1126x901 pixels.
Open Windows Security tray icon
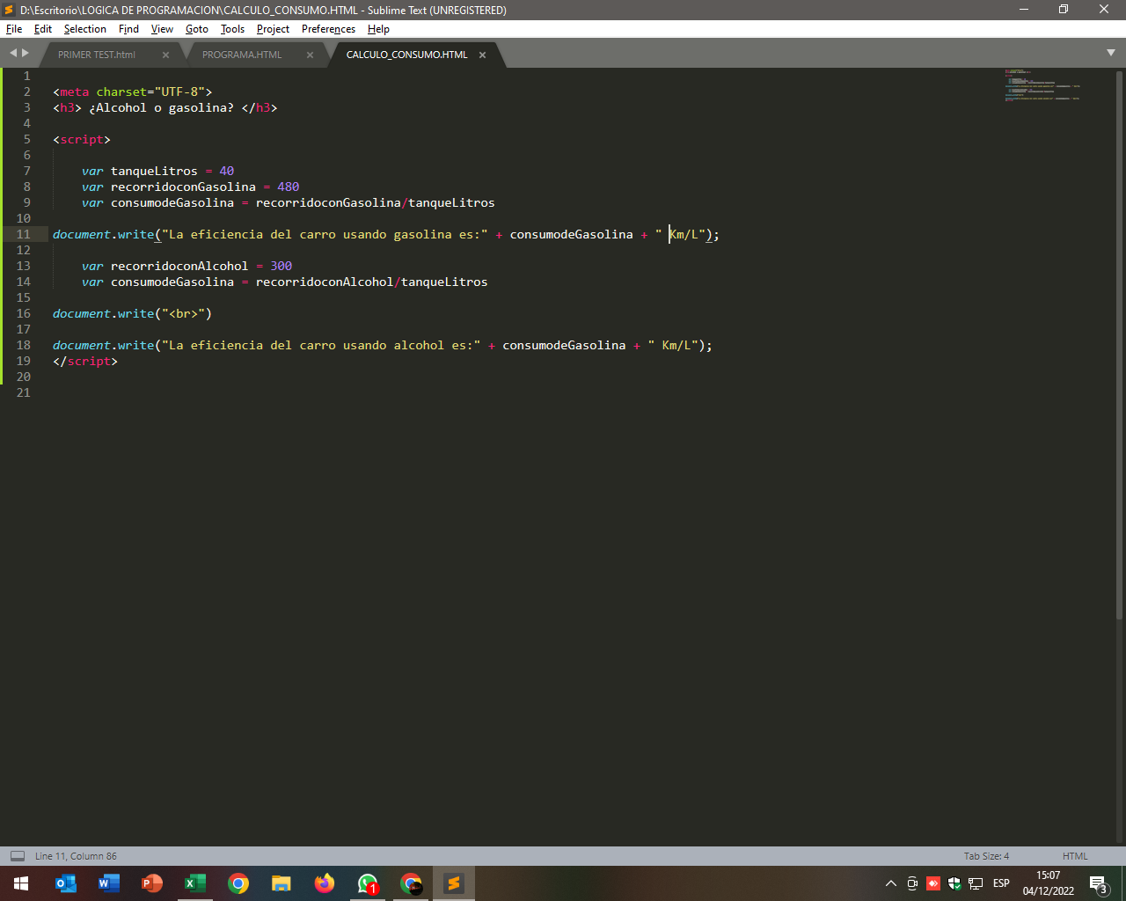point(954,883)
